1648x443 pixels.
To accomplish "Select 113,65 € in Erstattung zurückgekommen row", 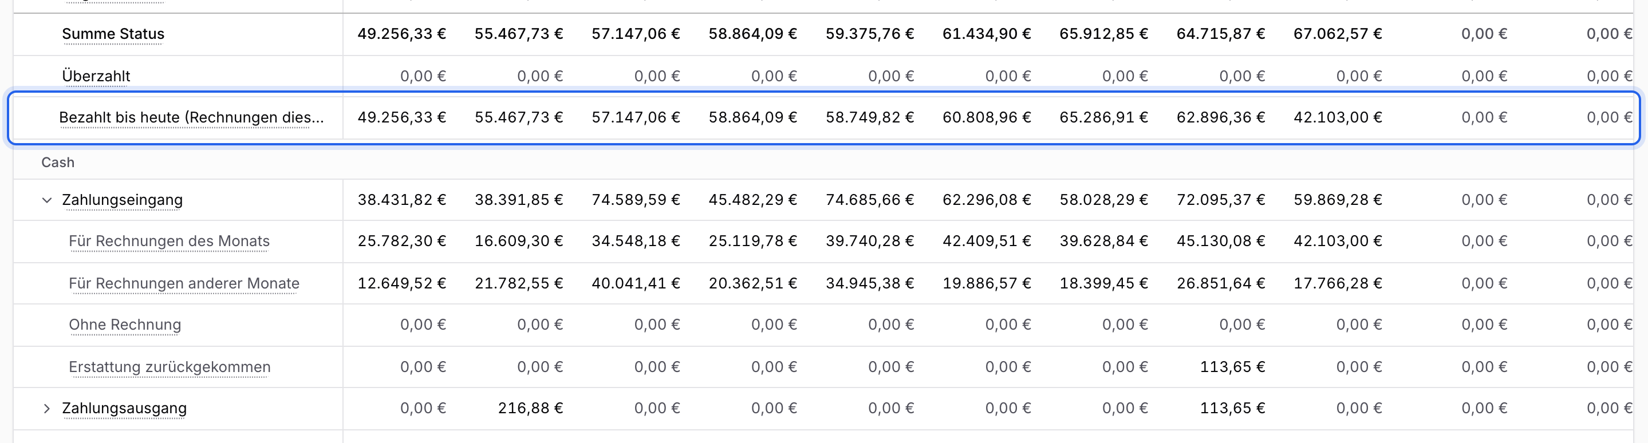I will pyautogui.click(x=1233, y=367).
